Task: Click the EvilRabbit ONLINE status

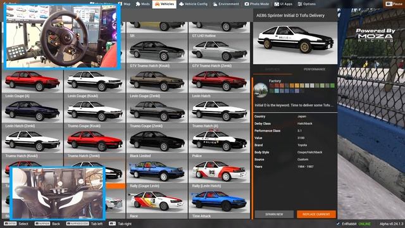Action: (354, 224)
